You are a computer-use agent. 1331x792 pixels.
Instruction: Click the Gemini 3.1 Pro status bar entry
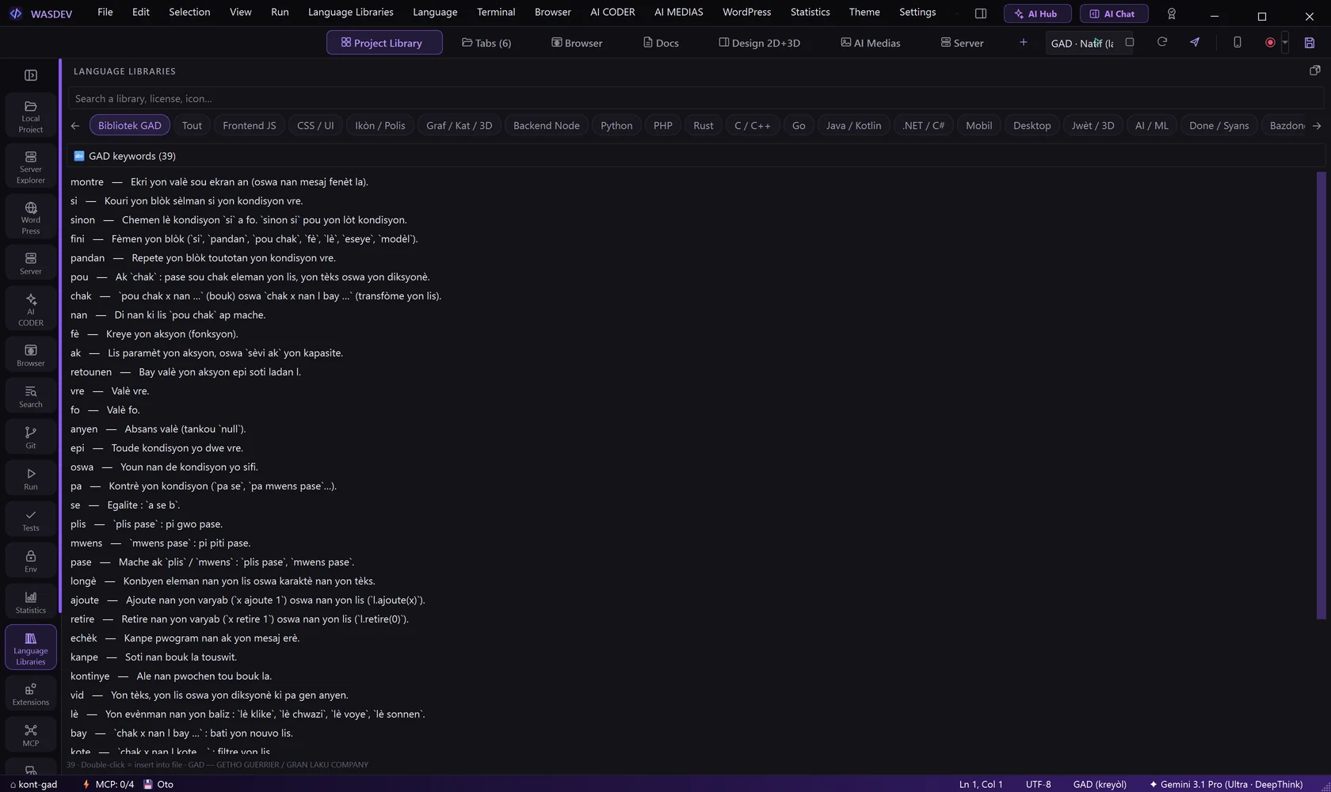pos(1226,784)
